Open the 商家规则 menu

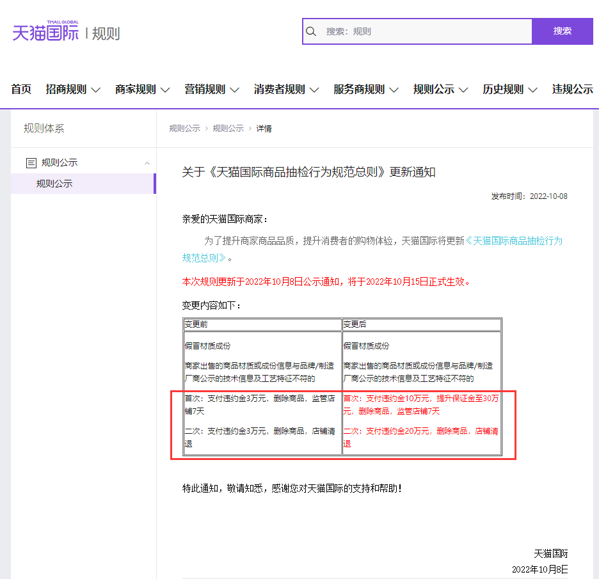pyautogui.click(x=143, y=90)
